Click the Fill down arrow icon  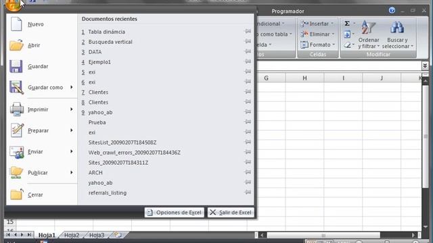(x=347, y=34)
